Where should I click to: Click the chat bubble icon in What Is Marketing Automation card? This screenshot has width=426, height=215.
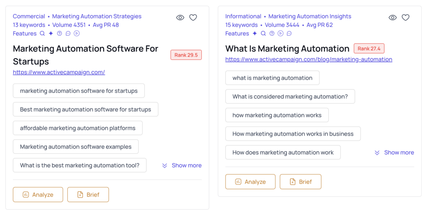289,34
